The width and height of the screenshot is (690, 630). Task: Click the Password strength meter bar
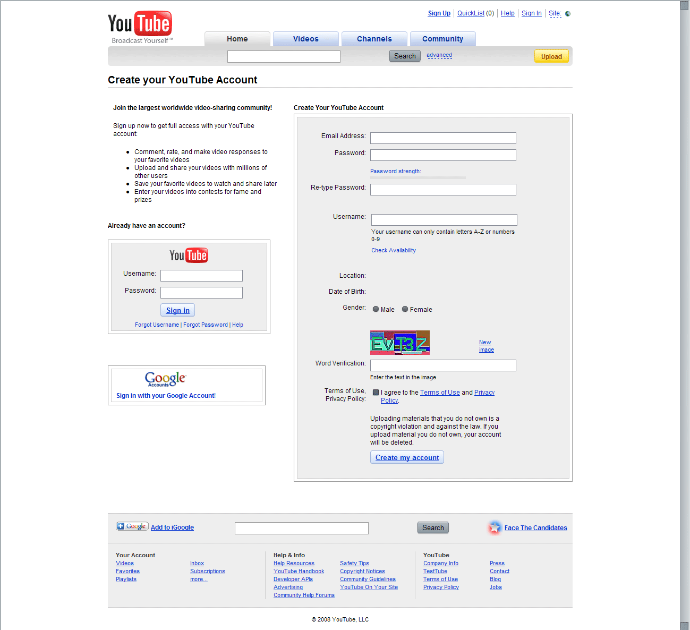(418, 177)
